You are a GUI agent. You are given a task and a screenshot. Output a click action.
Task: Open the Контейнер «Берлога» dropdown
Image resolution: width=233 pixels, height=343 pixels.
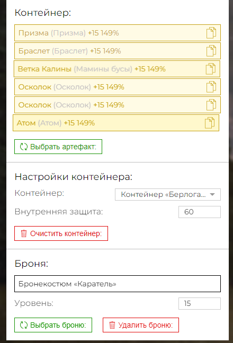[168, 194]
